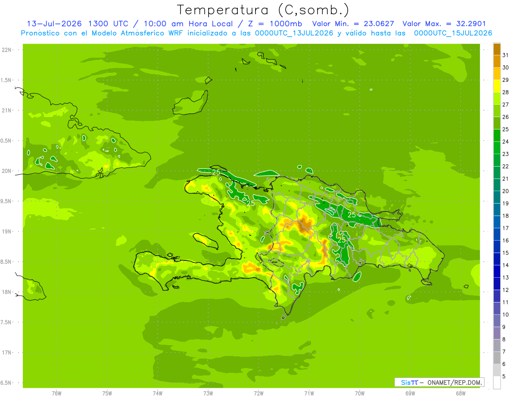Viewport: 517px width, 399px height.
Task: Click the '18N' latitude axis label
Action: pyautogui.click(x=7, y=292)
